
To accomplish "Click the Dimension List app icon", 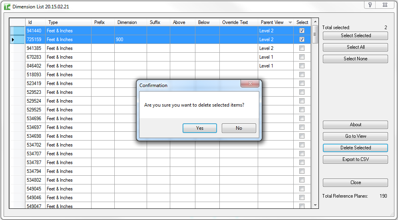I will tap(7, 7).
